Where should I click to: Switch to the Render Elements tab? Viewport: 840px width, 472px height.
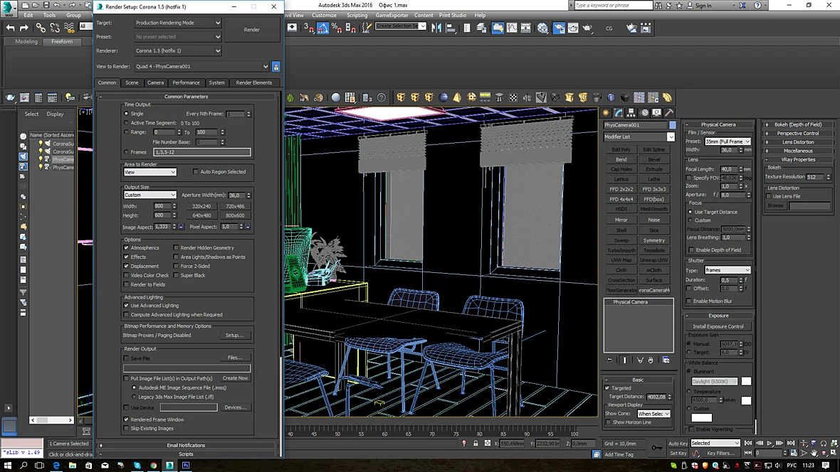[x=254, y=82]
